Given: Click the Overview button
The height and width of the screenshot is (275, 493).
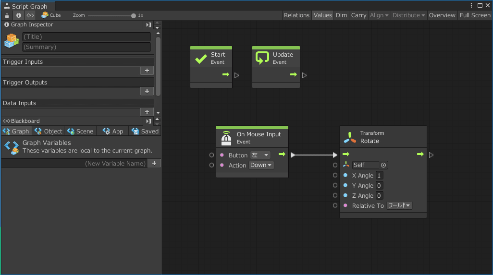Looking at the screenshot, I should point(442,15).
